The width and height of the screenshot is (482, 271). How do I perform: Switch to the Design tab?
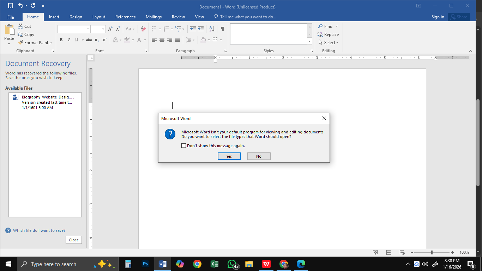pos(76,17)
